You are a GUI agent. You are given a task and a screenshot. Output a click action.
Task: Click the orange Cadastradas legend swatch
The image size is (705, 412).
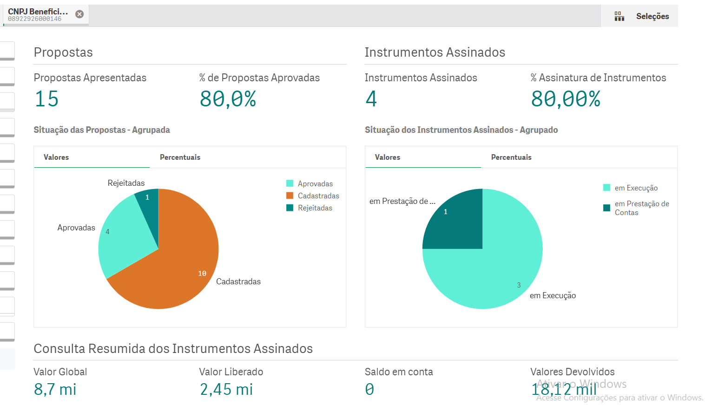290,196
